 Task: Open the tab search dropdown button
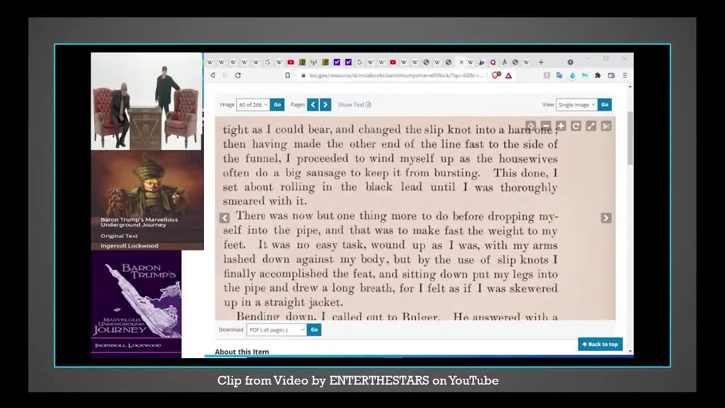point(570,62)
